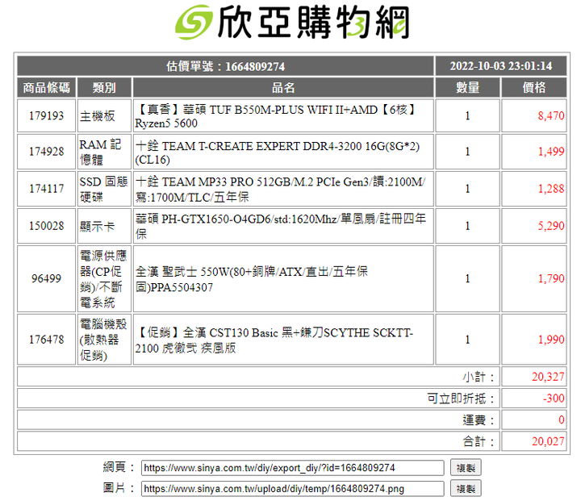
Task: Select the RAM 記憶體 category cell
Action: click(x=104, y=152)
